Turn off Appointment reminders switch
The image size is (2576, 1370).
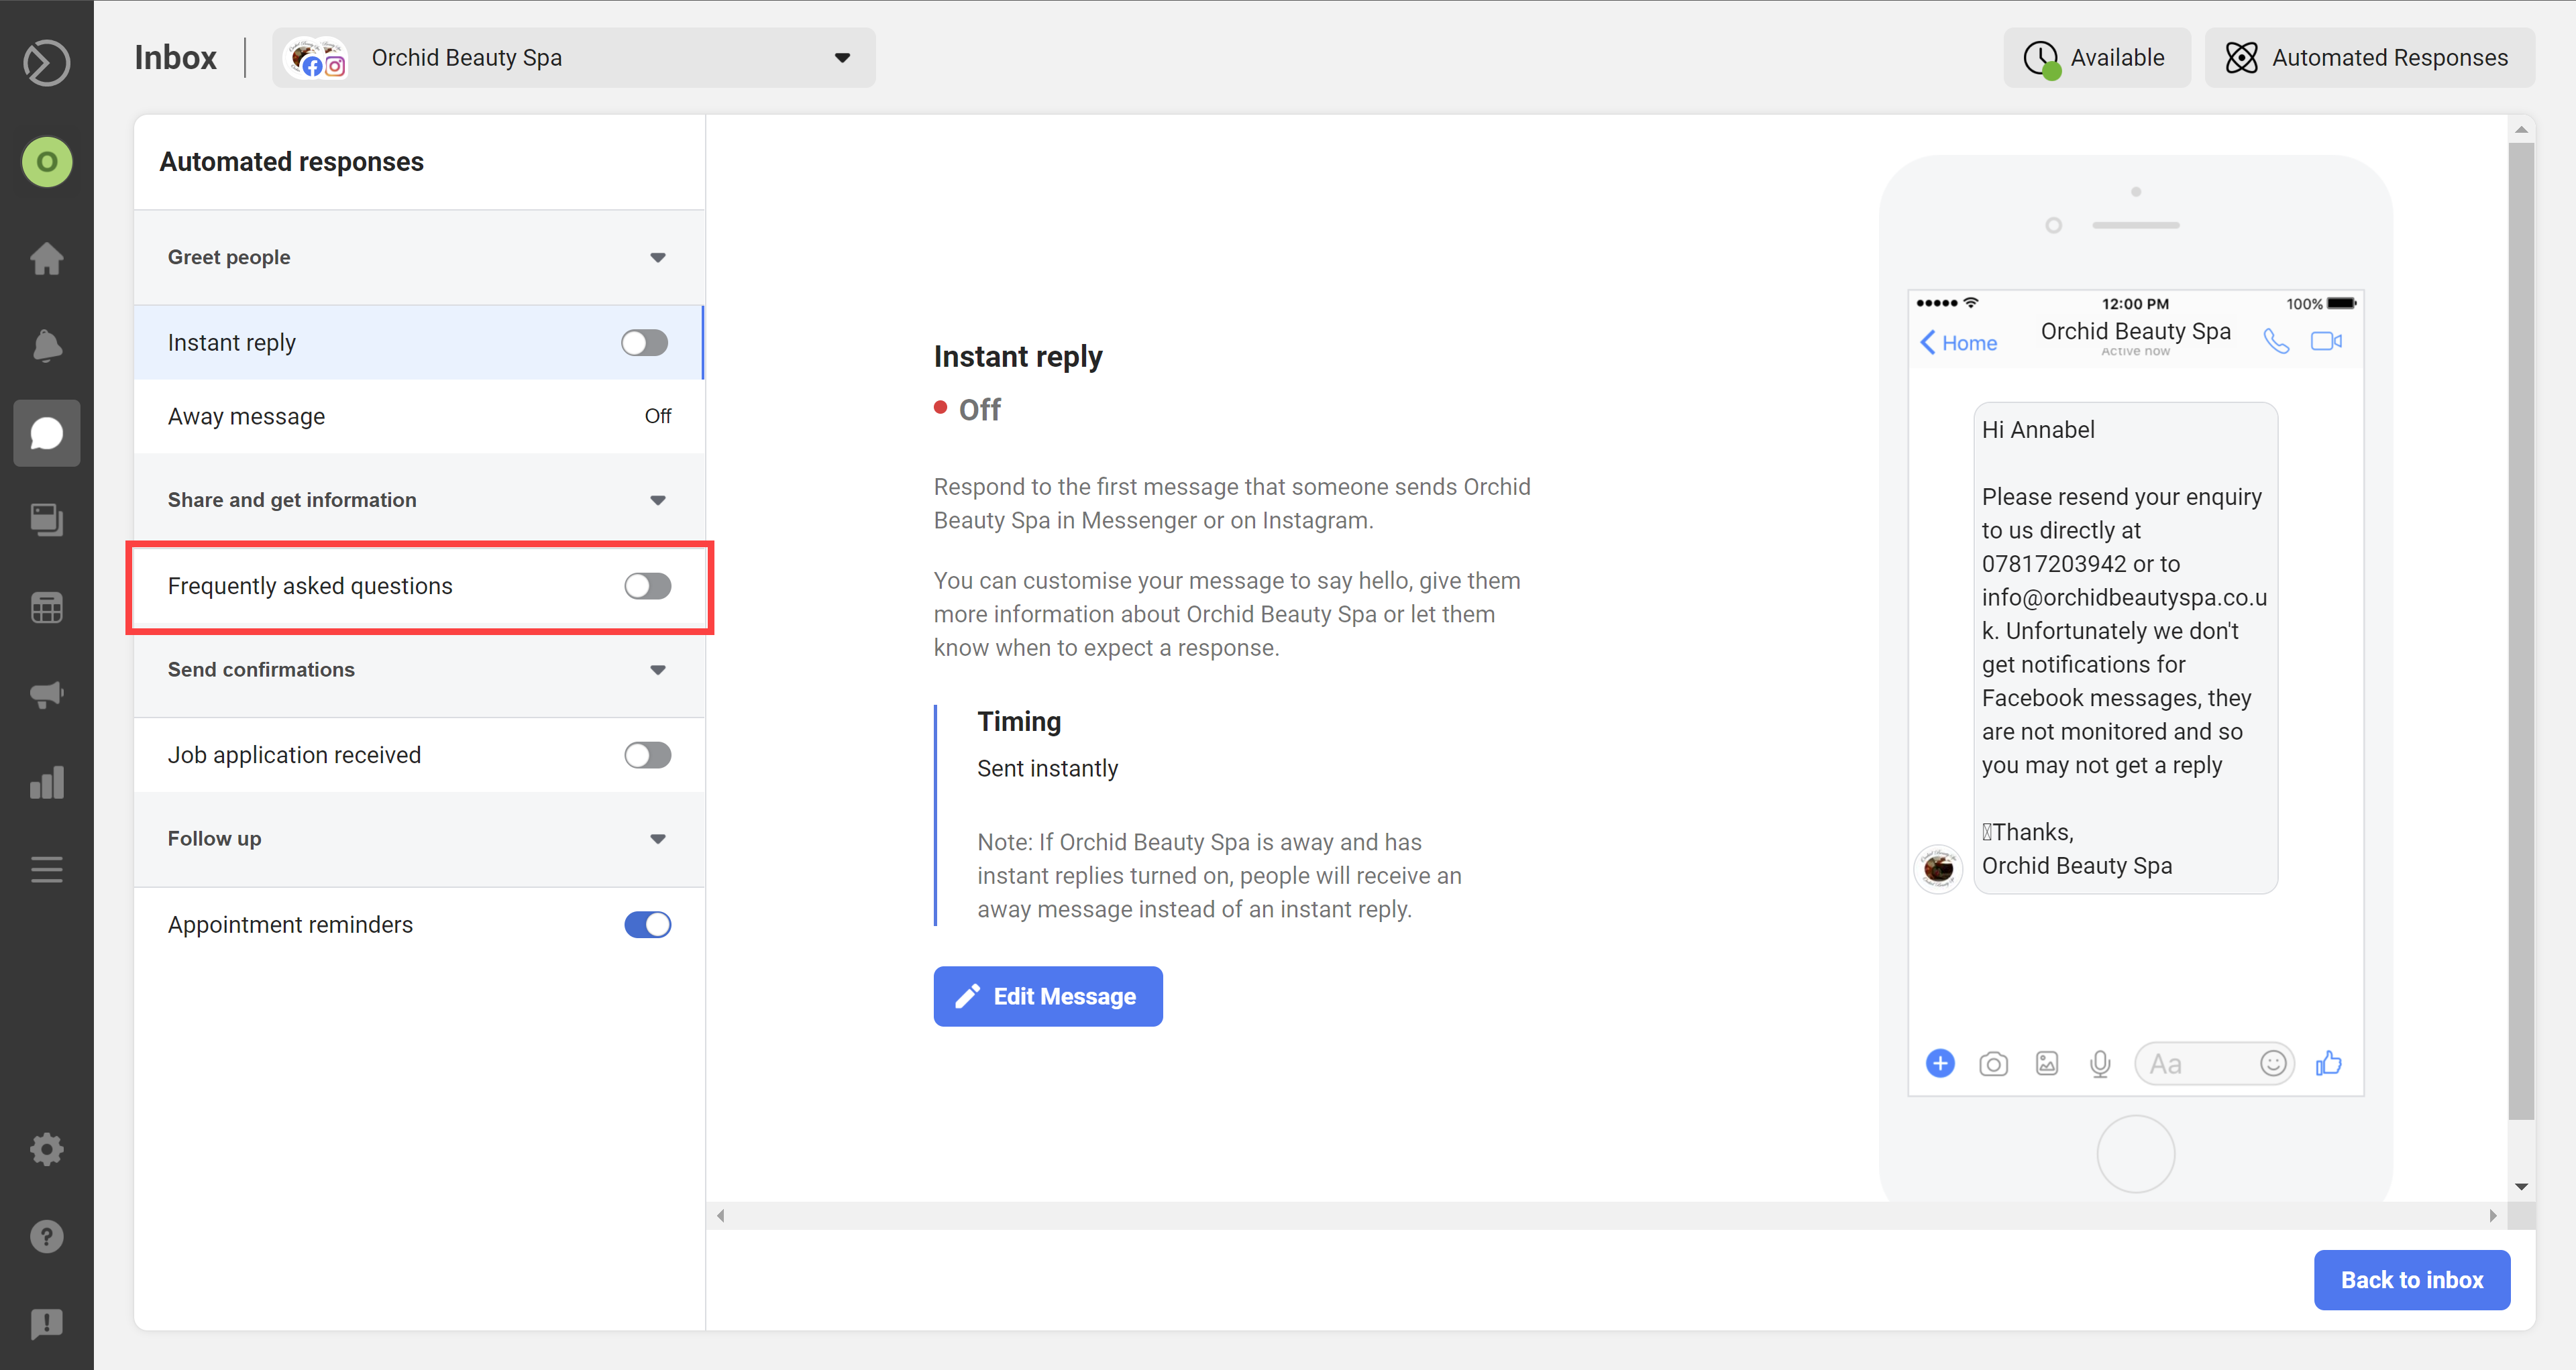click(647, 924)
